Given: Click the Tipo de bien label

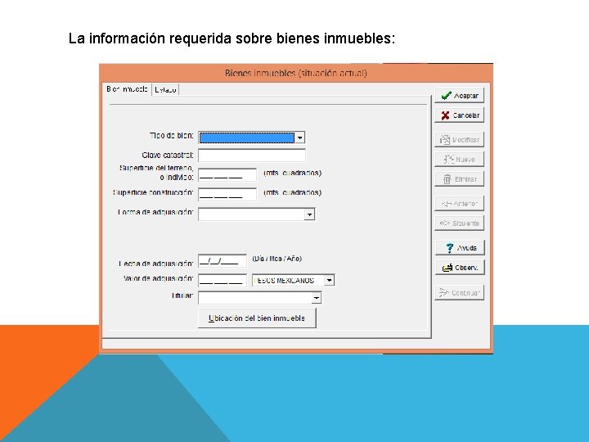Looking at the screenshot, I should coord(172,136).
